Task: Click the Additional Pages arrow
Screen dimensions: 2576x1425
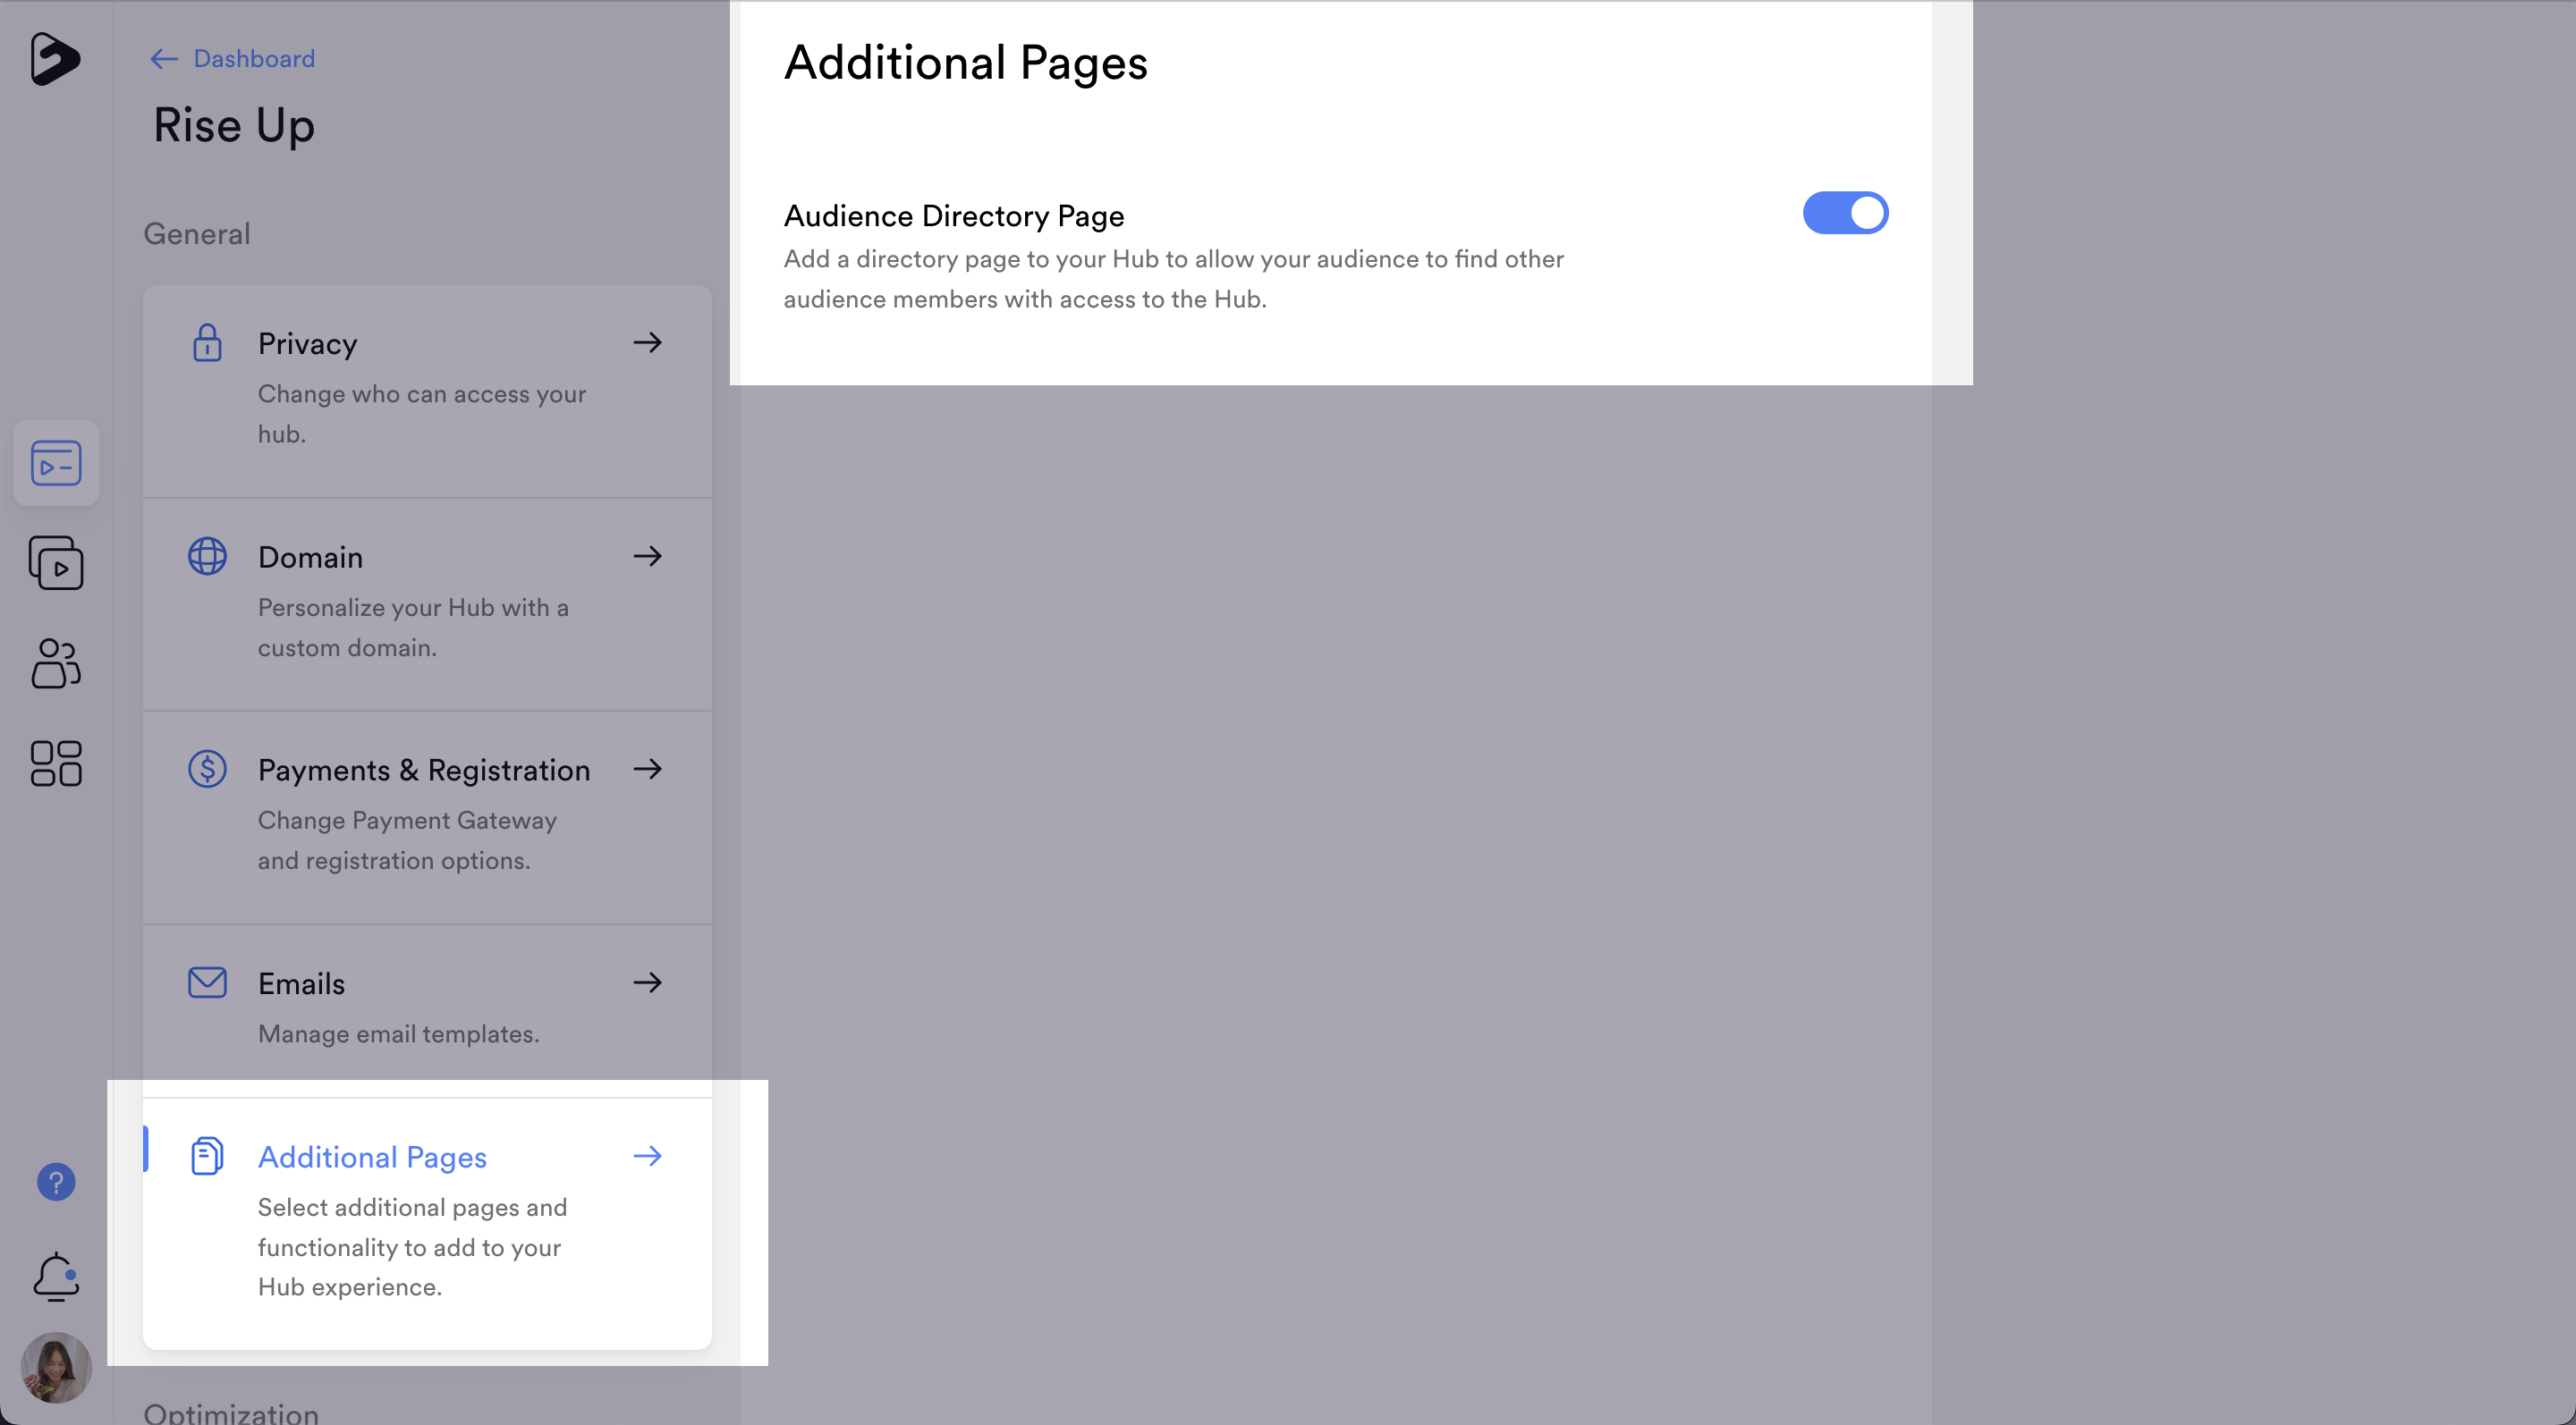Action: coord(647,1156)
